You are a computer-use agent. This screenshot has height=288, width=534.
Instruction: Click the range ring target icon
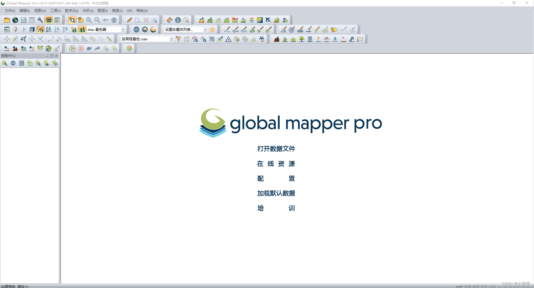[x=292, y=29]
